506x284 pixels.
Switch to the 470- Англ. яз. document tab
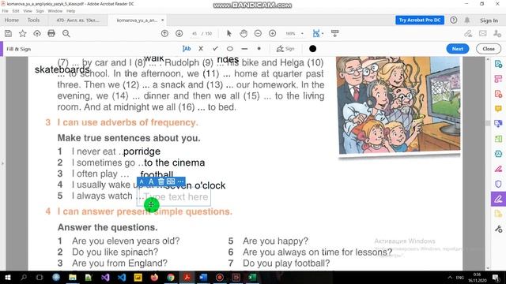tap(77, 21)
